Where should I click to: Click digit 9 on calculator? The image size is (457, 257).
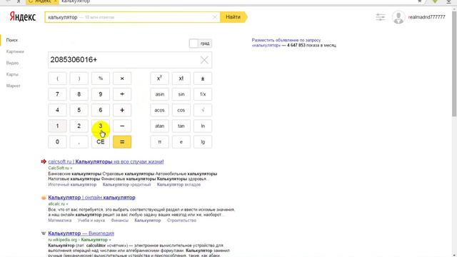click(x=101, y=94)
